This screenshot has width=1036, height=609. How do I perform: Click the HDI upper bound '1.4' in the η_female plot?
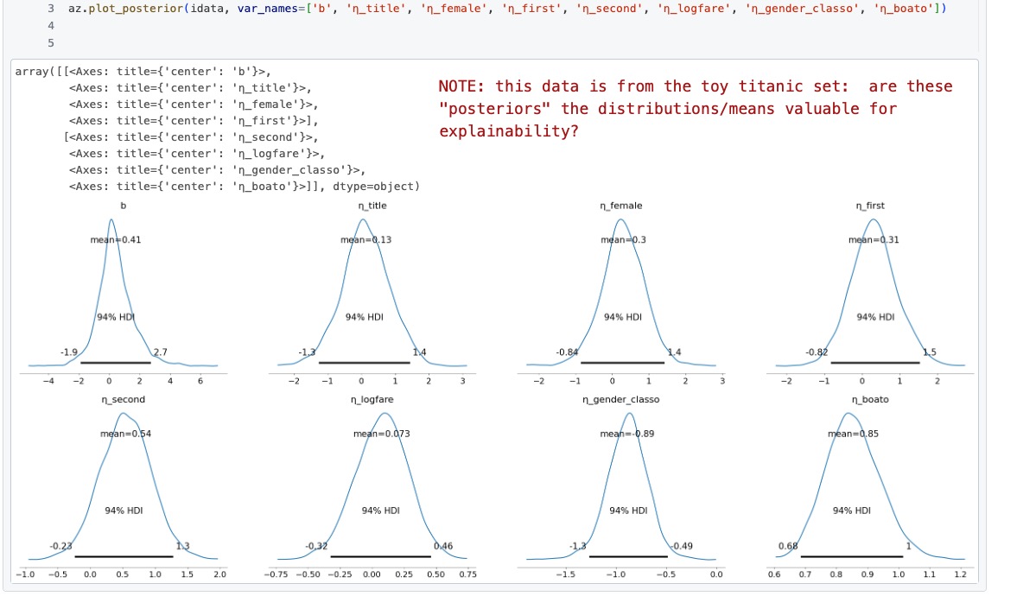[x=674, y=352]
